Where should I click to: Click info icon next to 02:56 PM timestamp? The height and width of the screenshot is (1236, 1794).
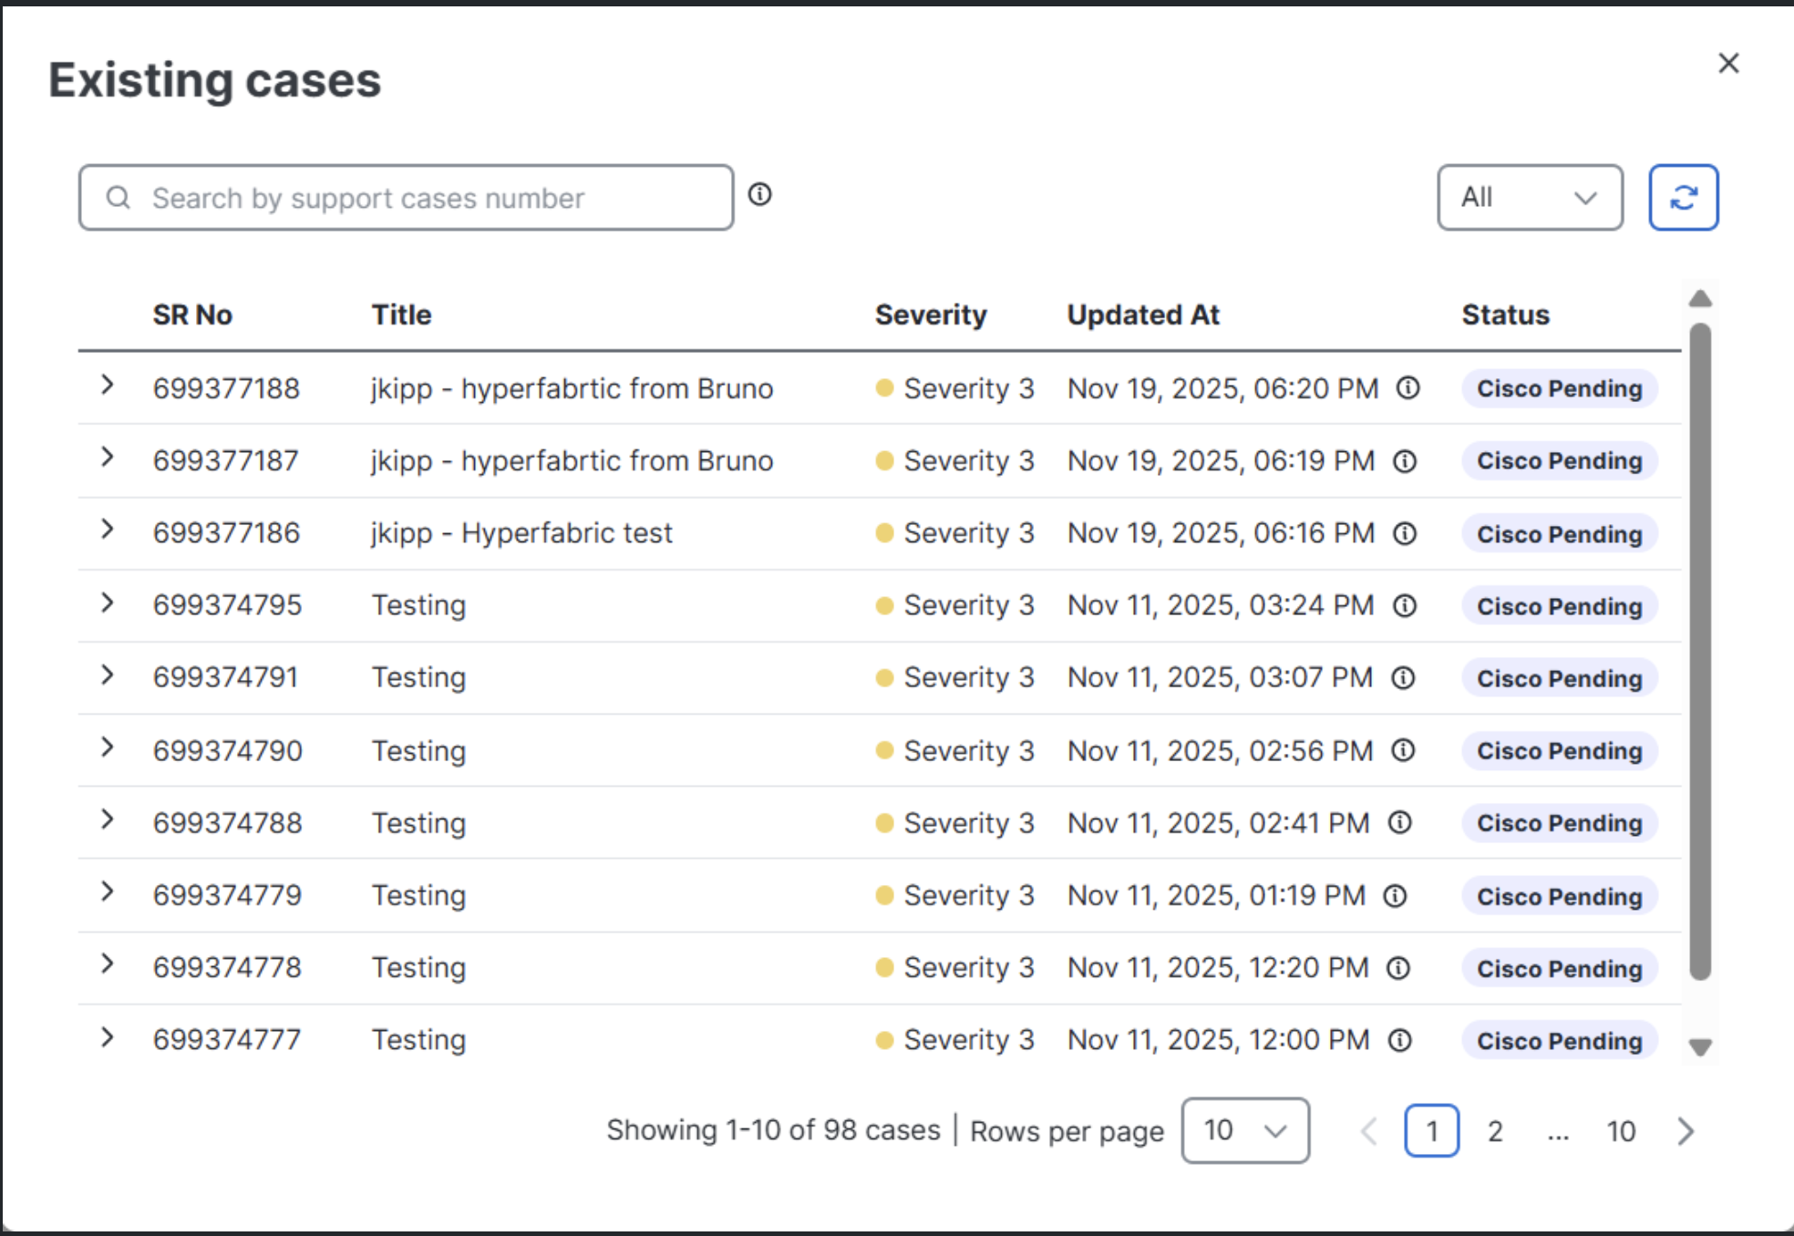pos(1403,750)
